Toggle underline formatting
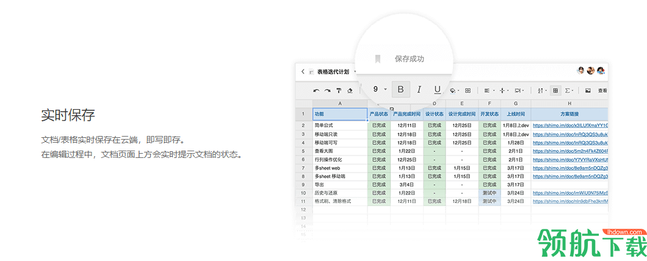 (438, 89)
